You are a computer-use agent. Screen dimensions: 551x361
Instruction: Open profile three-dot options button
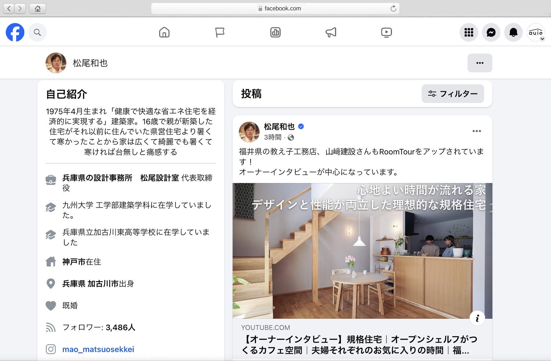tap(480, 63)
